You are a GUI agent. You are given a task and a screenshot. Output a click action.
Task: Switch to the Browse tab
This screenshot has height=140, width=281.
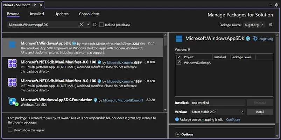pos(13,14)
